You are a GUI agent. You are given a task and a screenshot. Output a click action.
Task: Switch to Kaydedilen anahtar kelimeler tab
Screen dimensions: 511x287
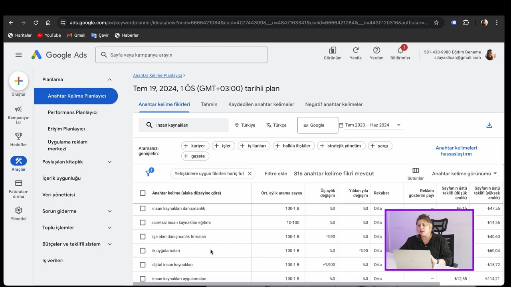[261, 104]
